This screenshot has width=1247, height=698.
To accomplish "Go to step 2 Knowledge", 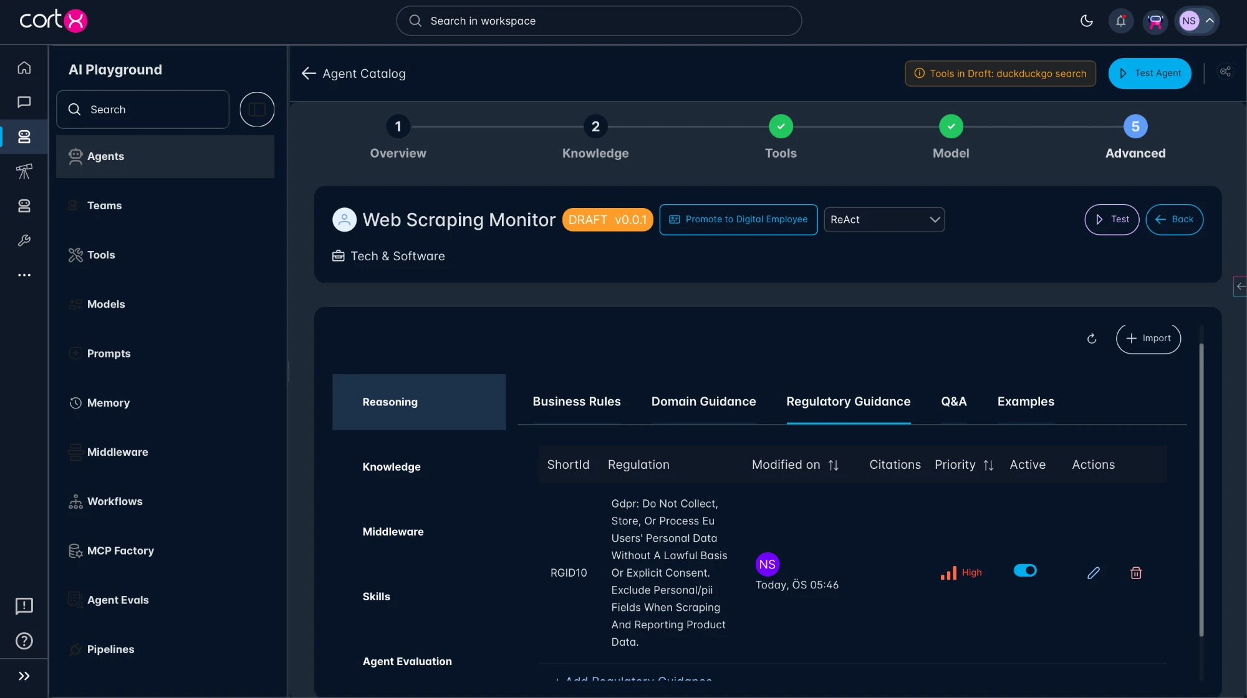I will click(595, 138).
